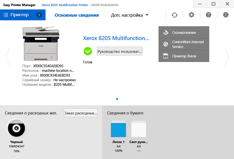
Task: Click the blue page indicator dot
Action: (117, 99)
